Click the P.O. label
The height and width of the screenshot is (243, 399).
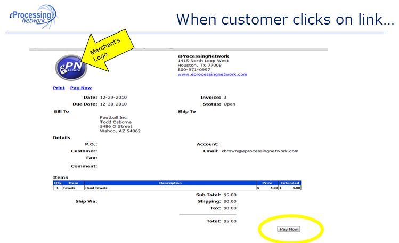point(91,144)
